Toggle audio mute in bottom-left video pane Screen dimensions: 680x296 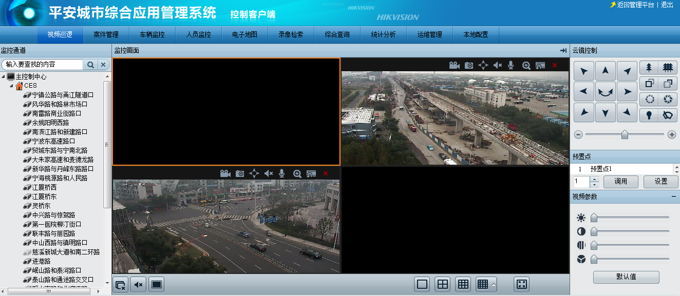tap(268, 173)
